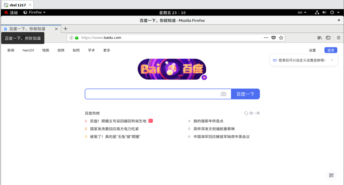Open 新闻 news link

11,50
